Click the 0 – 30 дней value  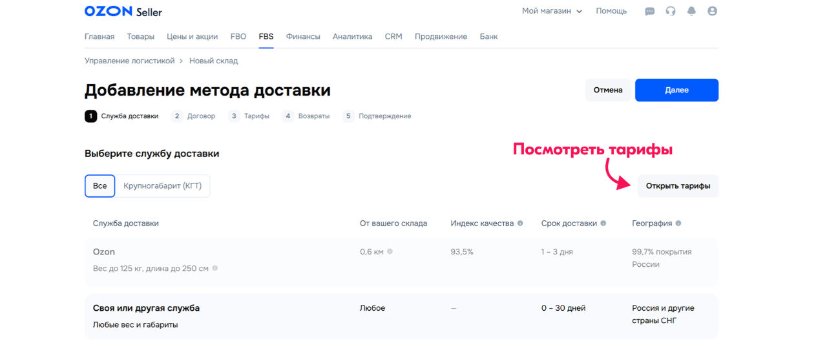coord(563,308)
